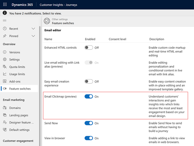Select the notifications message to view
The image size is (194, 146).
(x=35, y=13)
